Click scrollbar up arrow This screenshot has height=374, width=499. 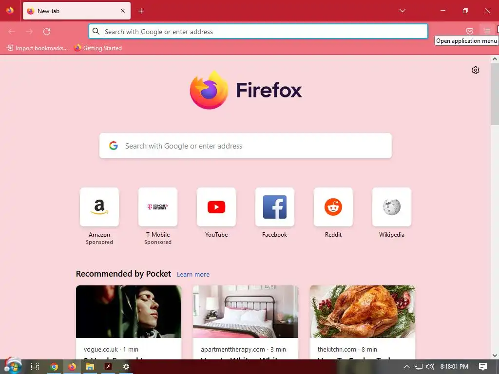tap(495, 59)
